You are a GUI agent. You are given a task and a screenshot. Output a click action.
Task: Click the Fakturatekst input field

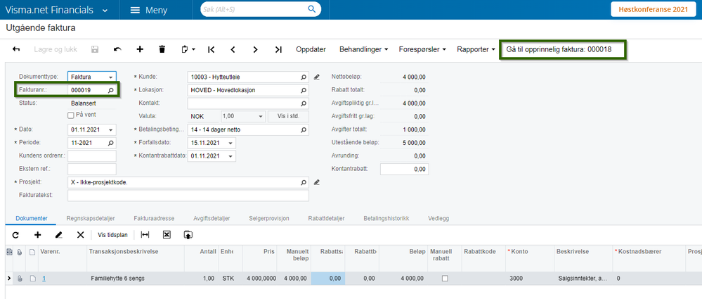tap(188, 196)
